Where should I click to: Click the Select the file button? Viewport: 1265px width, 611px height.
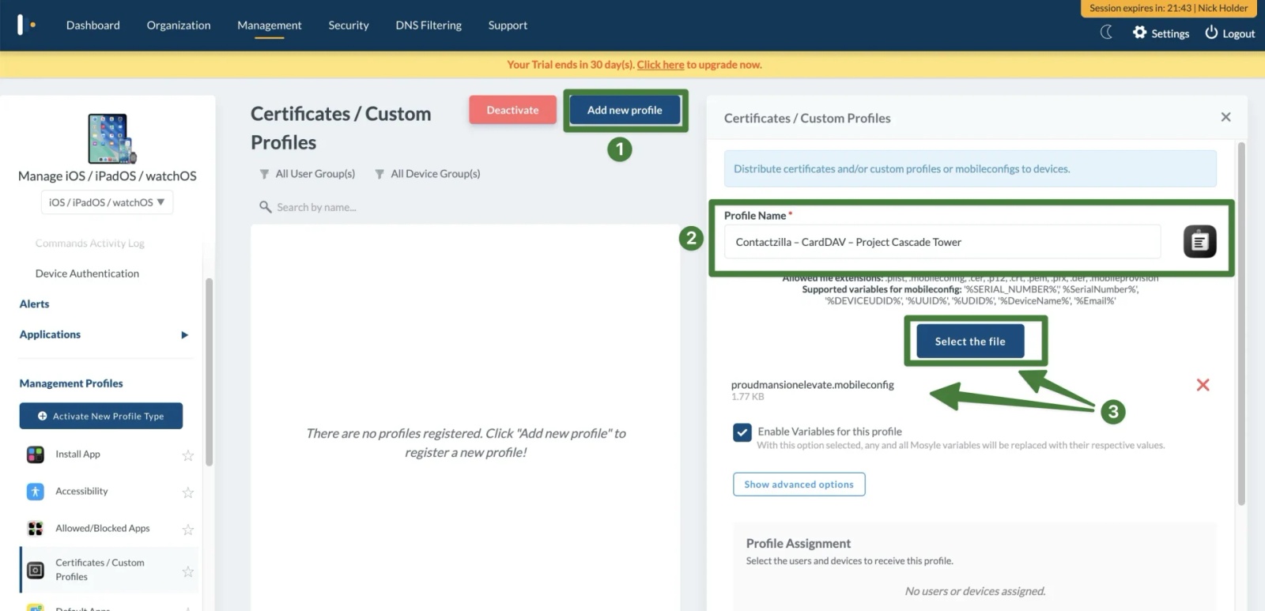(970, 341)
